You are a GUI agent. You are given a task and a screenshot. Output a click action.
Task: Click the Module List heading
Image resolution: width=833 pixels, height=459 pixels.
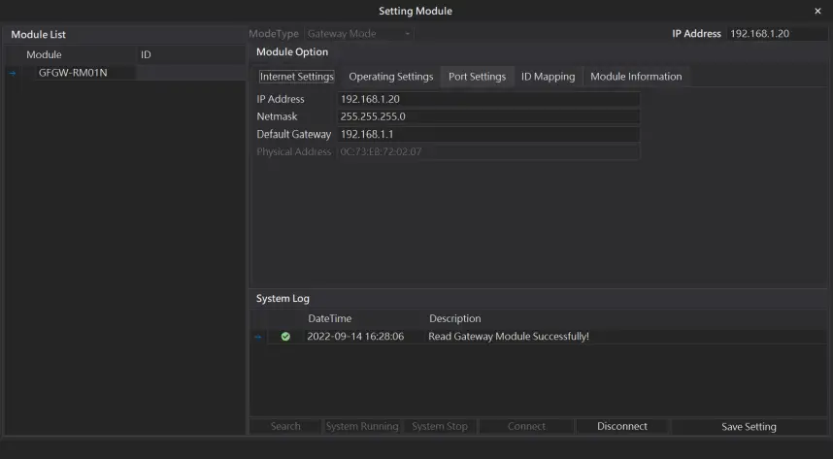[38, 35]
